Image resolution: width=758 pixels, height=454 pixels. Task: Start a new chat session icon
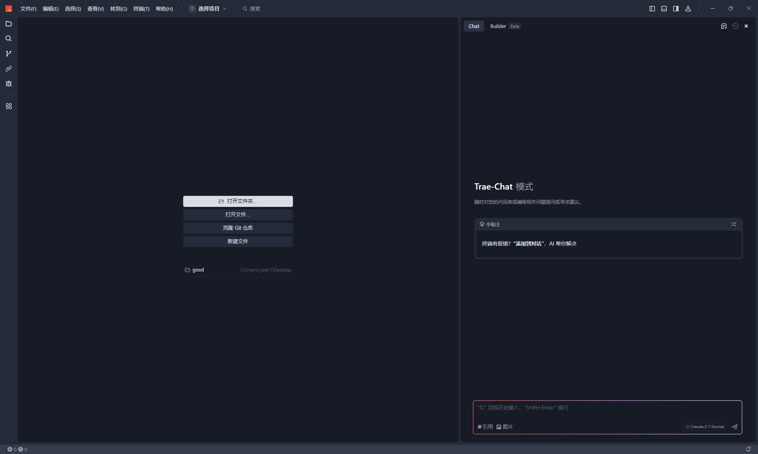724,26
